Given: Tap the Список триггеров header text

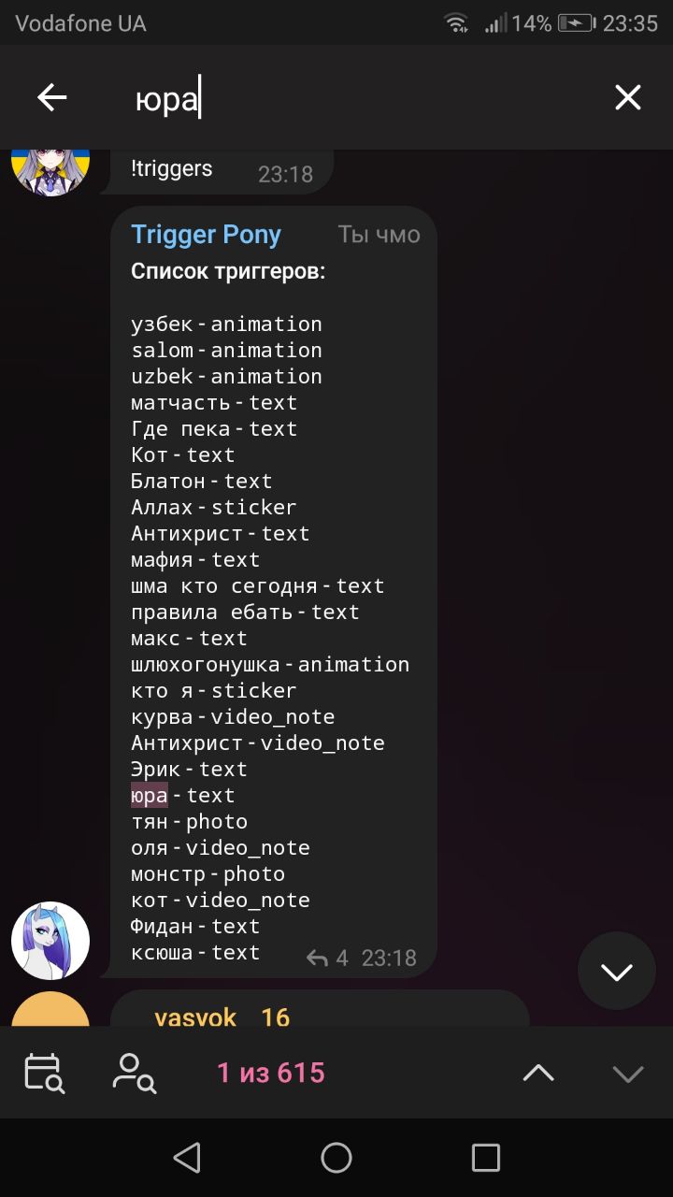Looking at the screenshot, I should tap(228, 272).
